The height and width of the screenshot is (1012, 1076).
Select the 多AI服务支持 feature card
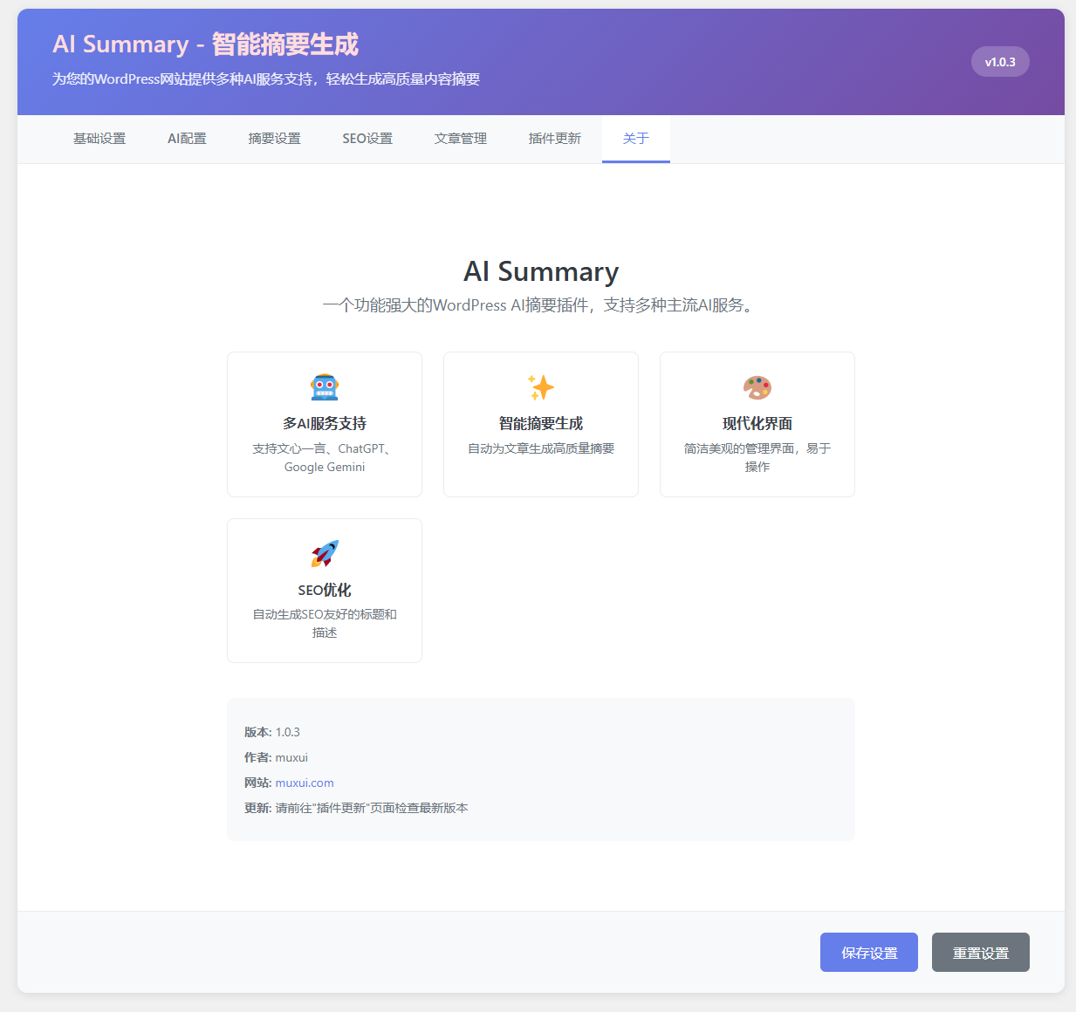(x=324, y=424)
